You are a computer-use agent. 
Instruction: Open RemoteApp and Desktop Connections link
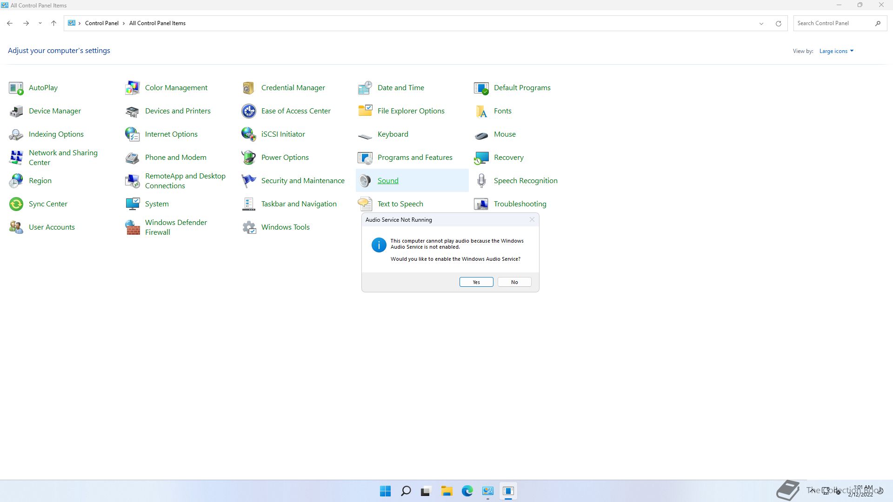click(185, 181)
